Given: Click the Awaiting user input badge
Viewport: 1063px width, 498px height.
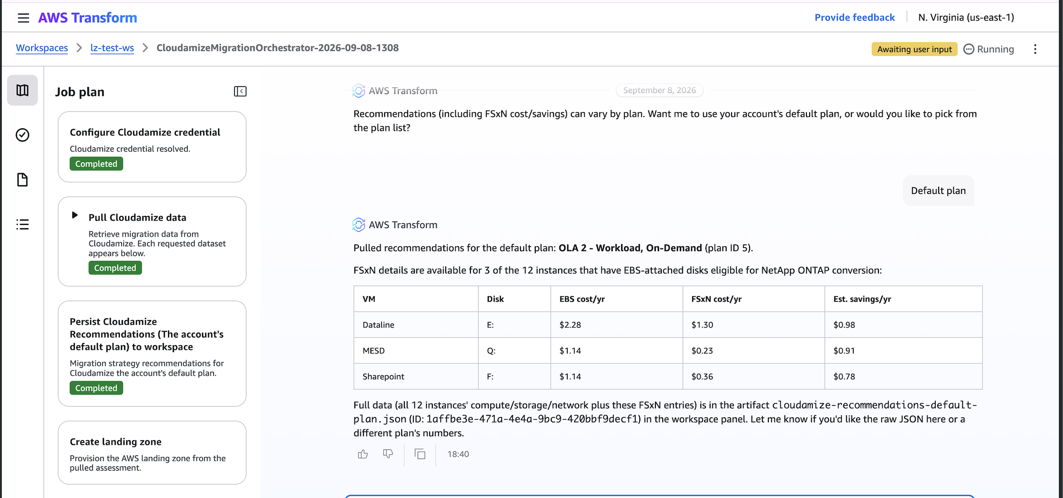Looking at the screenshot, I should pos(914,49).
